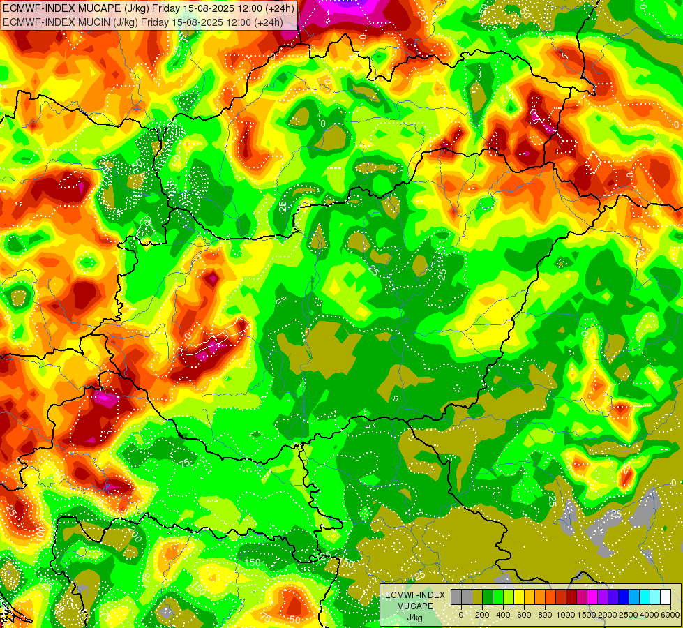Click the dark green legend swatch
The width and height of the screenshot is (683, 628).
488,597
